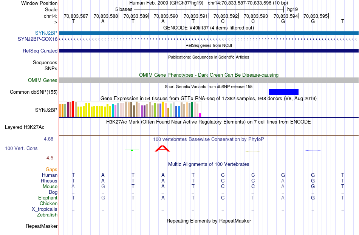
Task: Click the light blue SYNJ2BP gene bar
Action: (x=209, y=33)
